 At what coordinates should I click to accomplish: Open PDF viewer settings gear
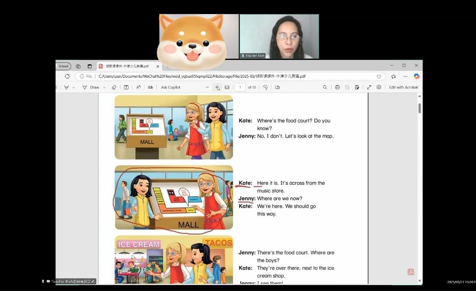378,87
